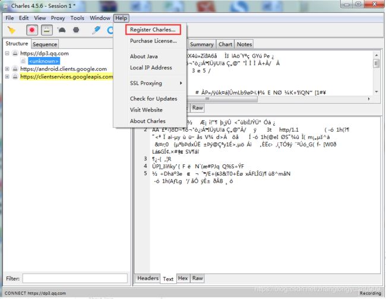Image resolution: width=386 pixels, height=299 pixels.
Task: Click upper pane vertical scrollbar thumb
Action: [x=376, y=63]
